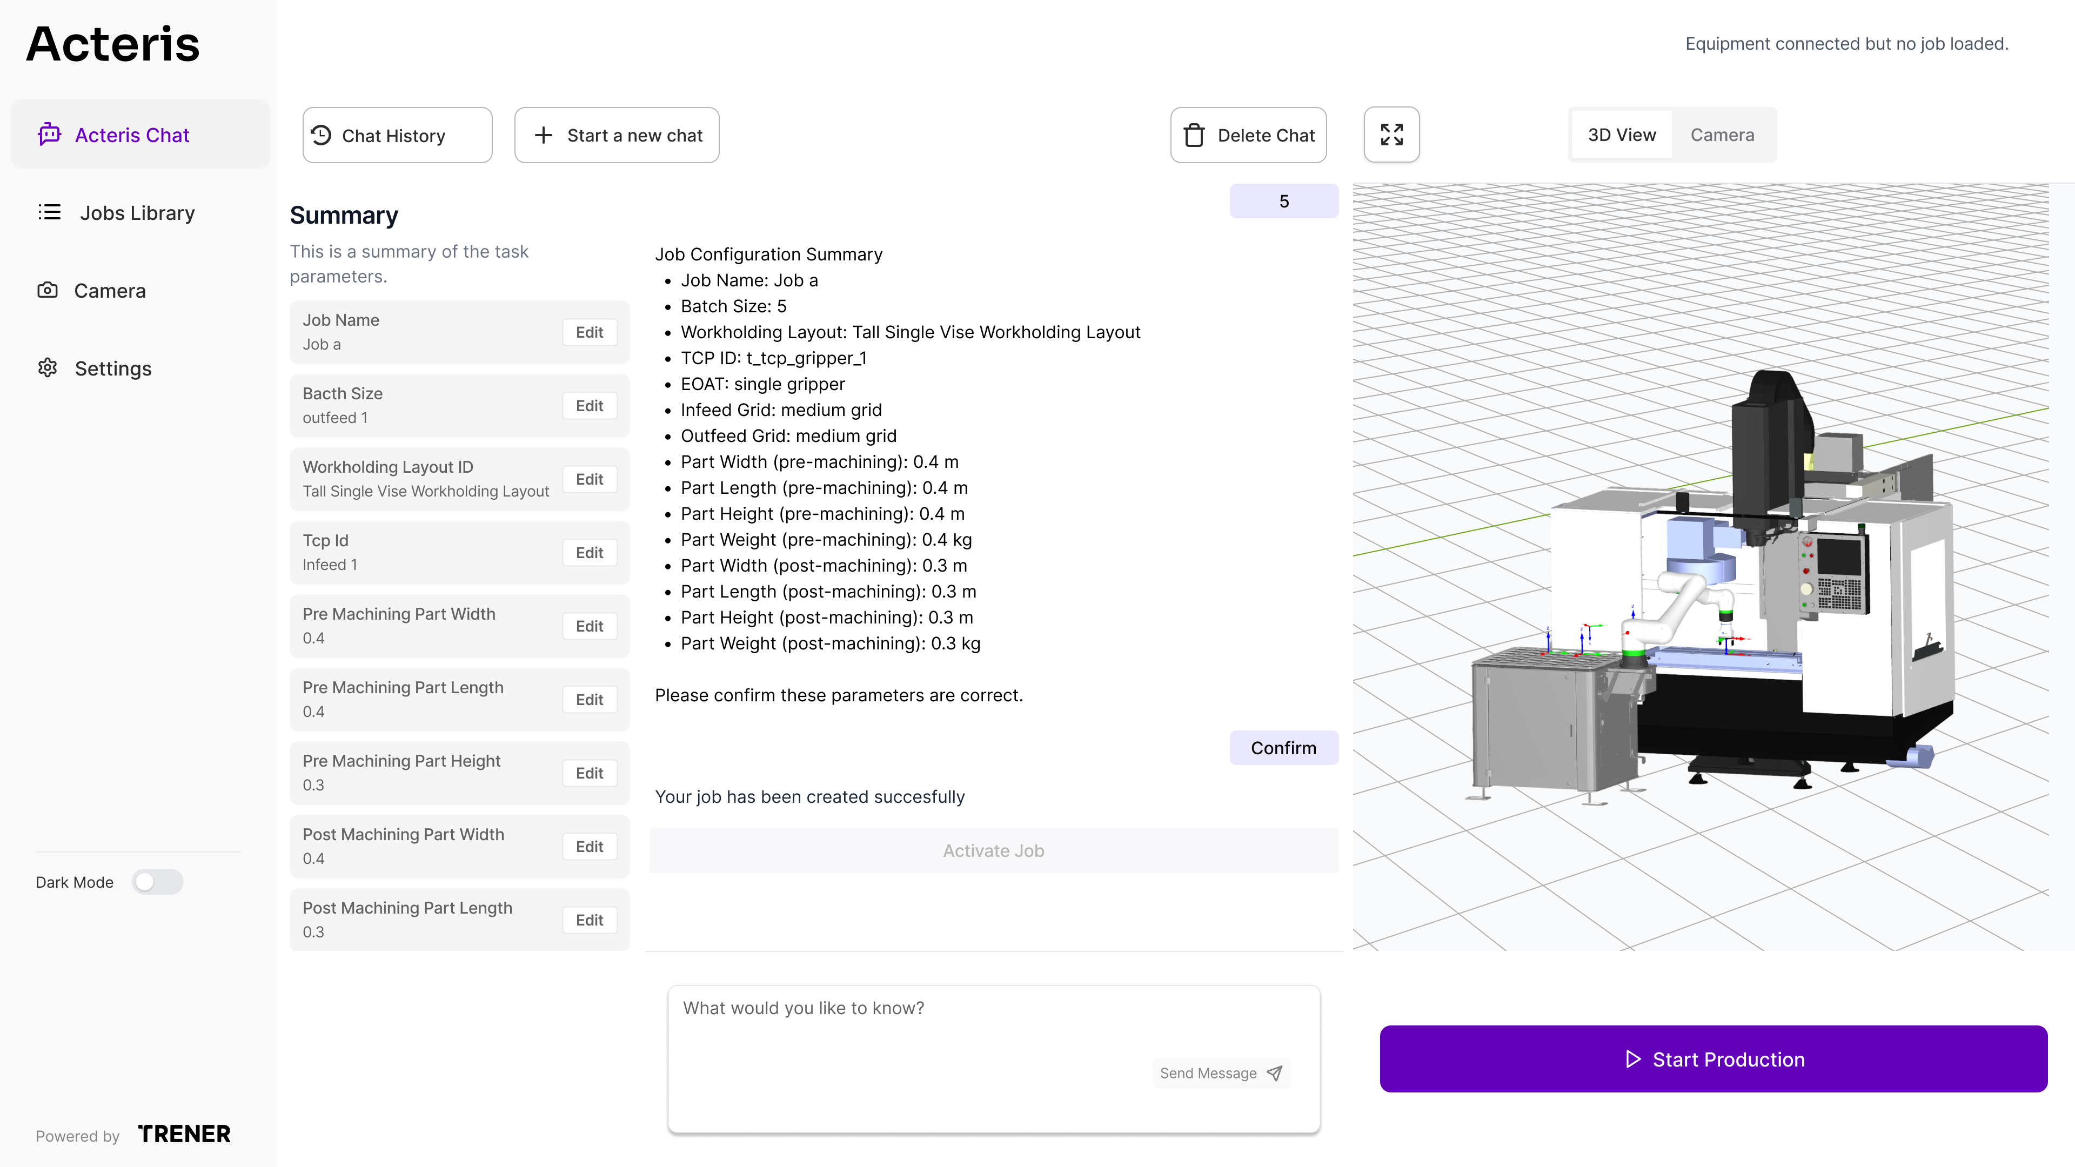Select the batch size chip showing 5

1283,200
